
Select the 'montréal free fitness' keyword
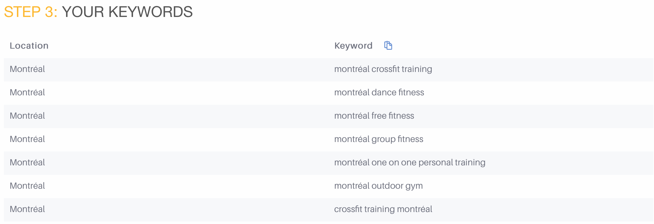(x=374, y=116)
